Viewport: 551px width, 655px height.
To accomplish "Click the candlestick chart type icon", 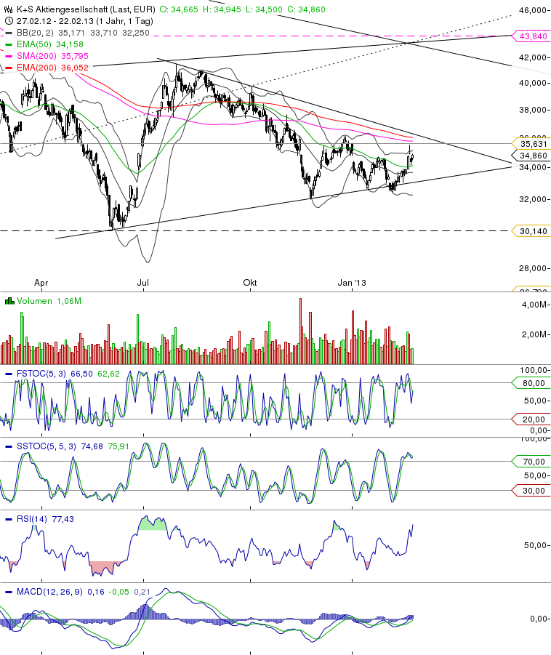I will (8, 9).
